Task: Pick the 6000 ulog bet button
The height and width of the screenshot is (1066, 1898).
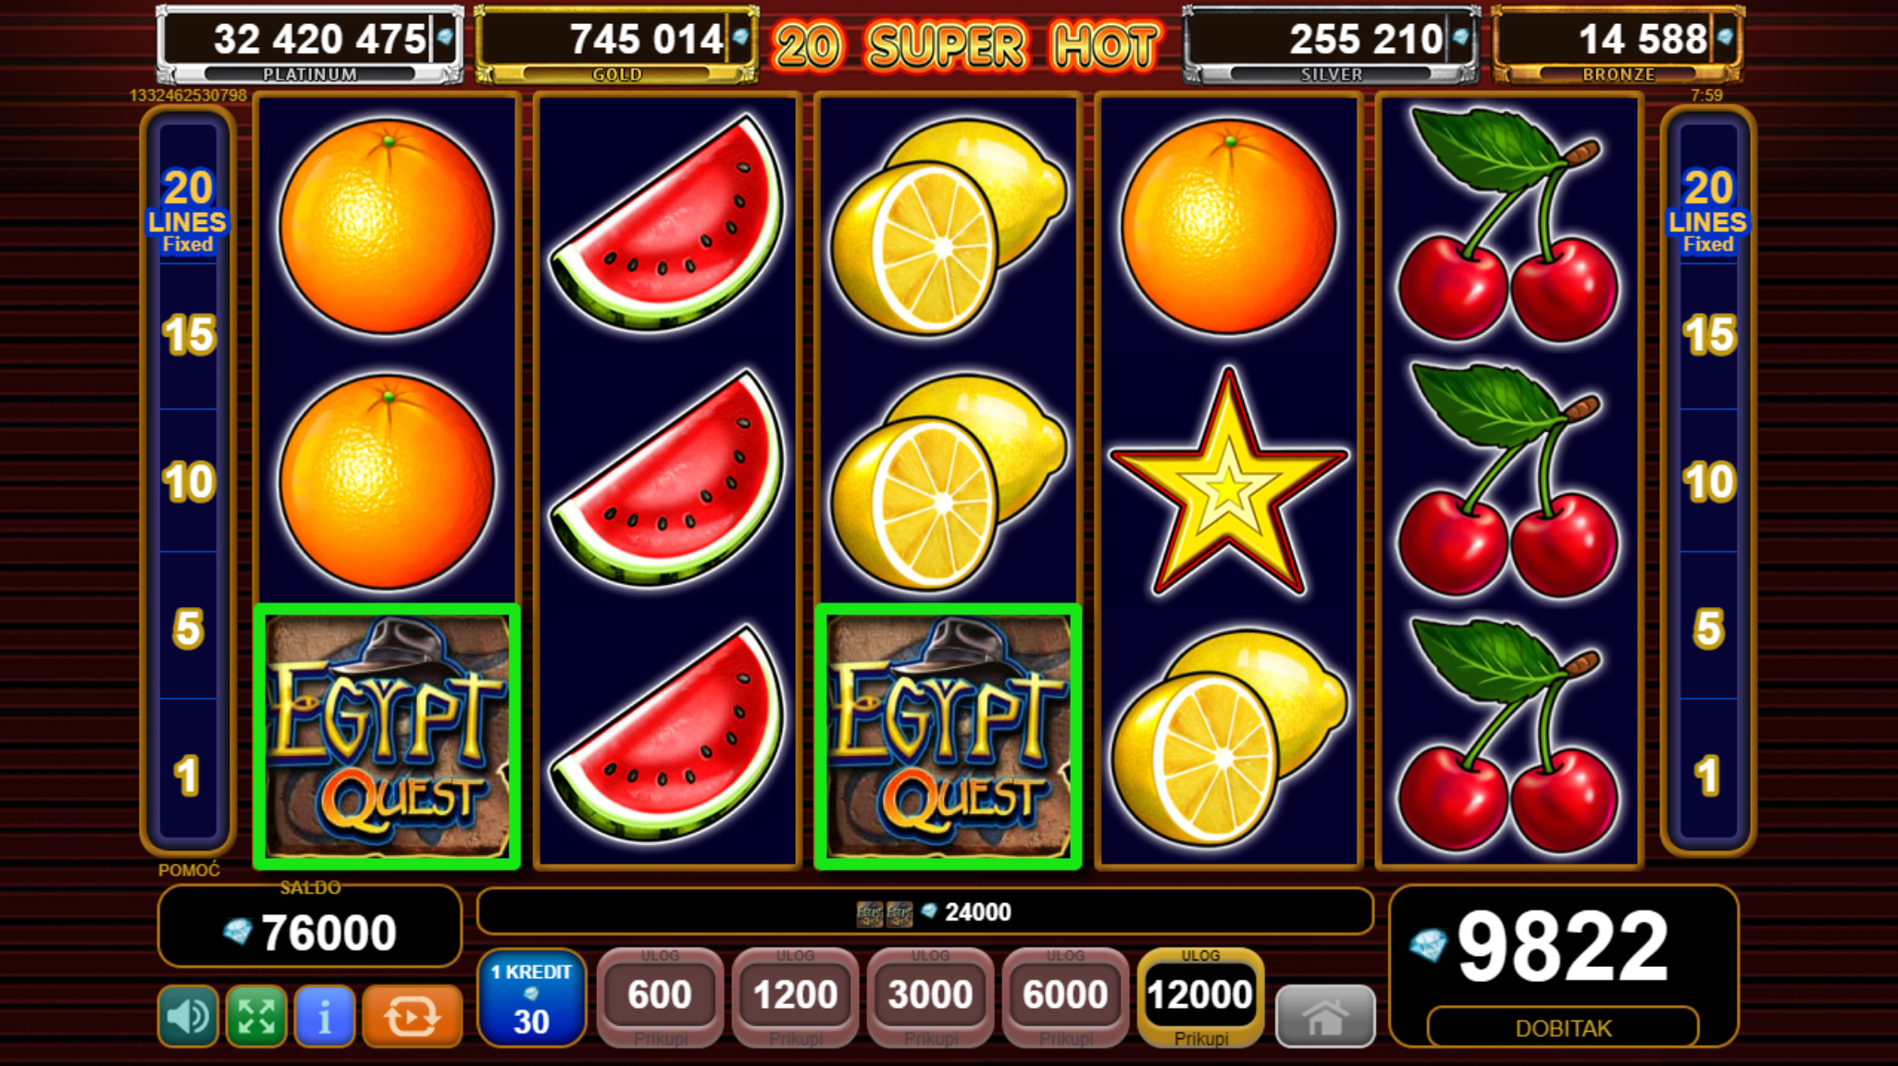Action: click(x=1065, y=998)
